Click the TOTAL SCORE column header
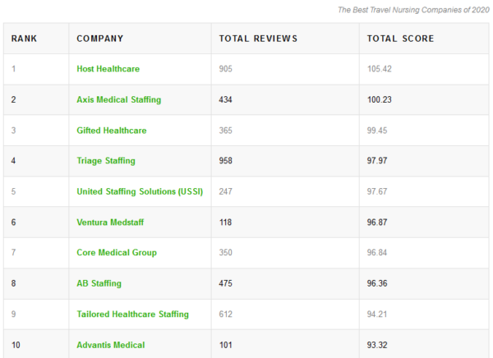Image resolution: width=493 pixels, height=358 pixels. (x=401, y=39)
